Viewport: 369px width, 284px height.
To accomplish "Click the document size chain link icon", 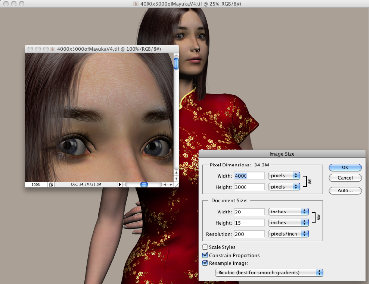I will point(318,217).
